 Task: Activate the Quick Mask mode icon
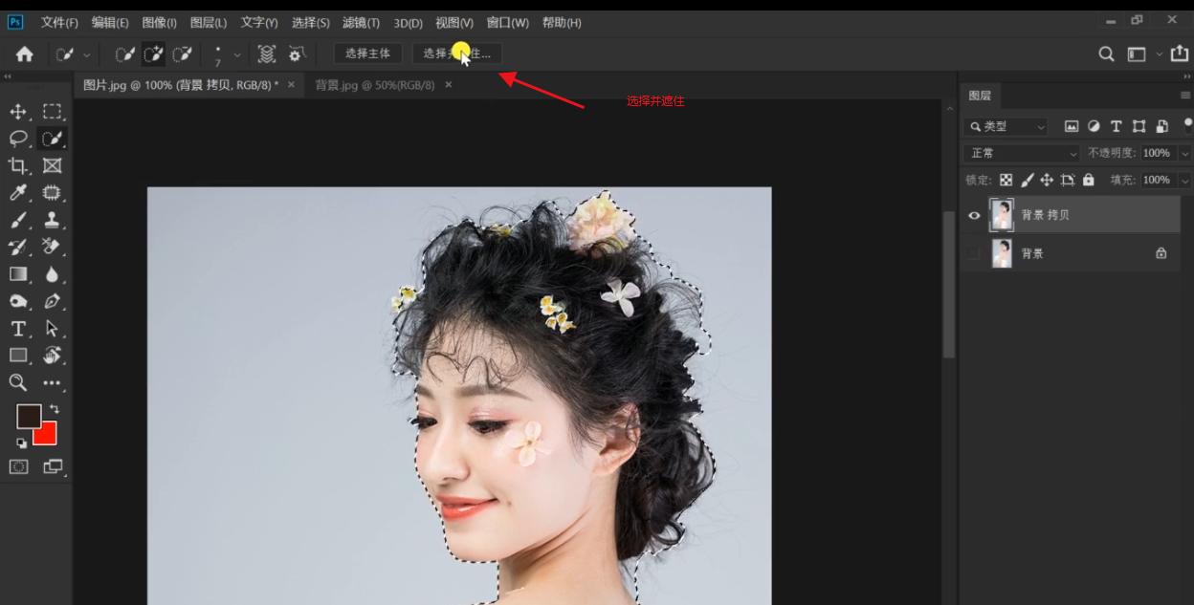point(18,466)
